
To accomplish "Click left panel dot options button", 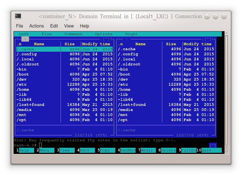I will pyautogui.click(x=101, y=39).
